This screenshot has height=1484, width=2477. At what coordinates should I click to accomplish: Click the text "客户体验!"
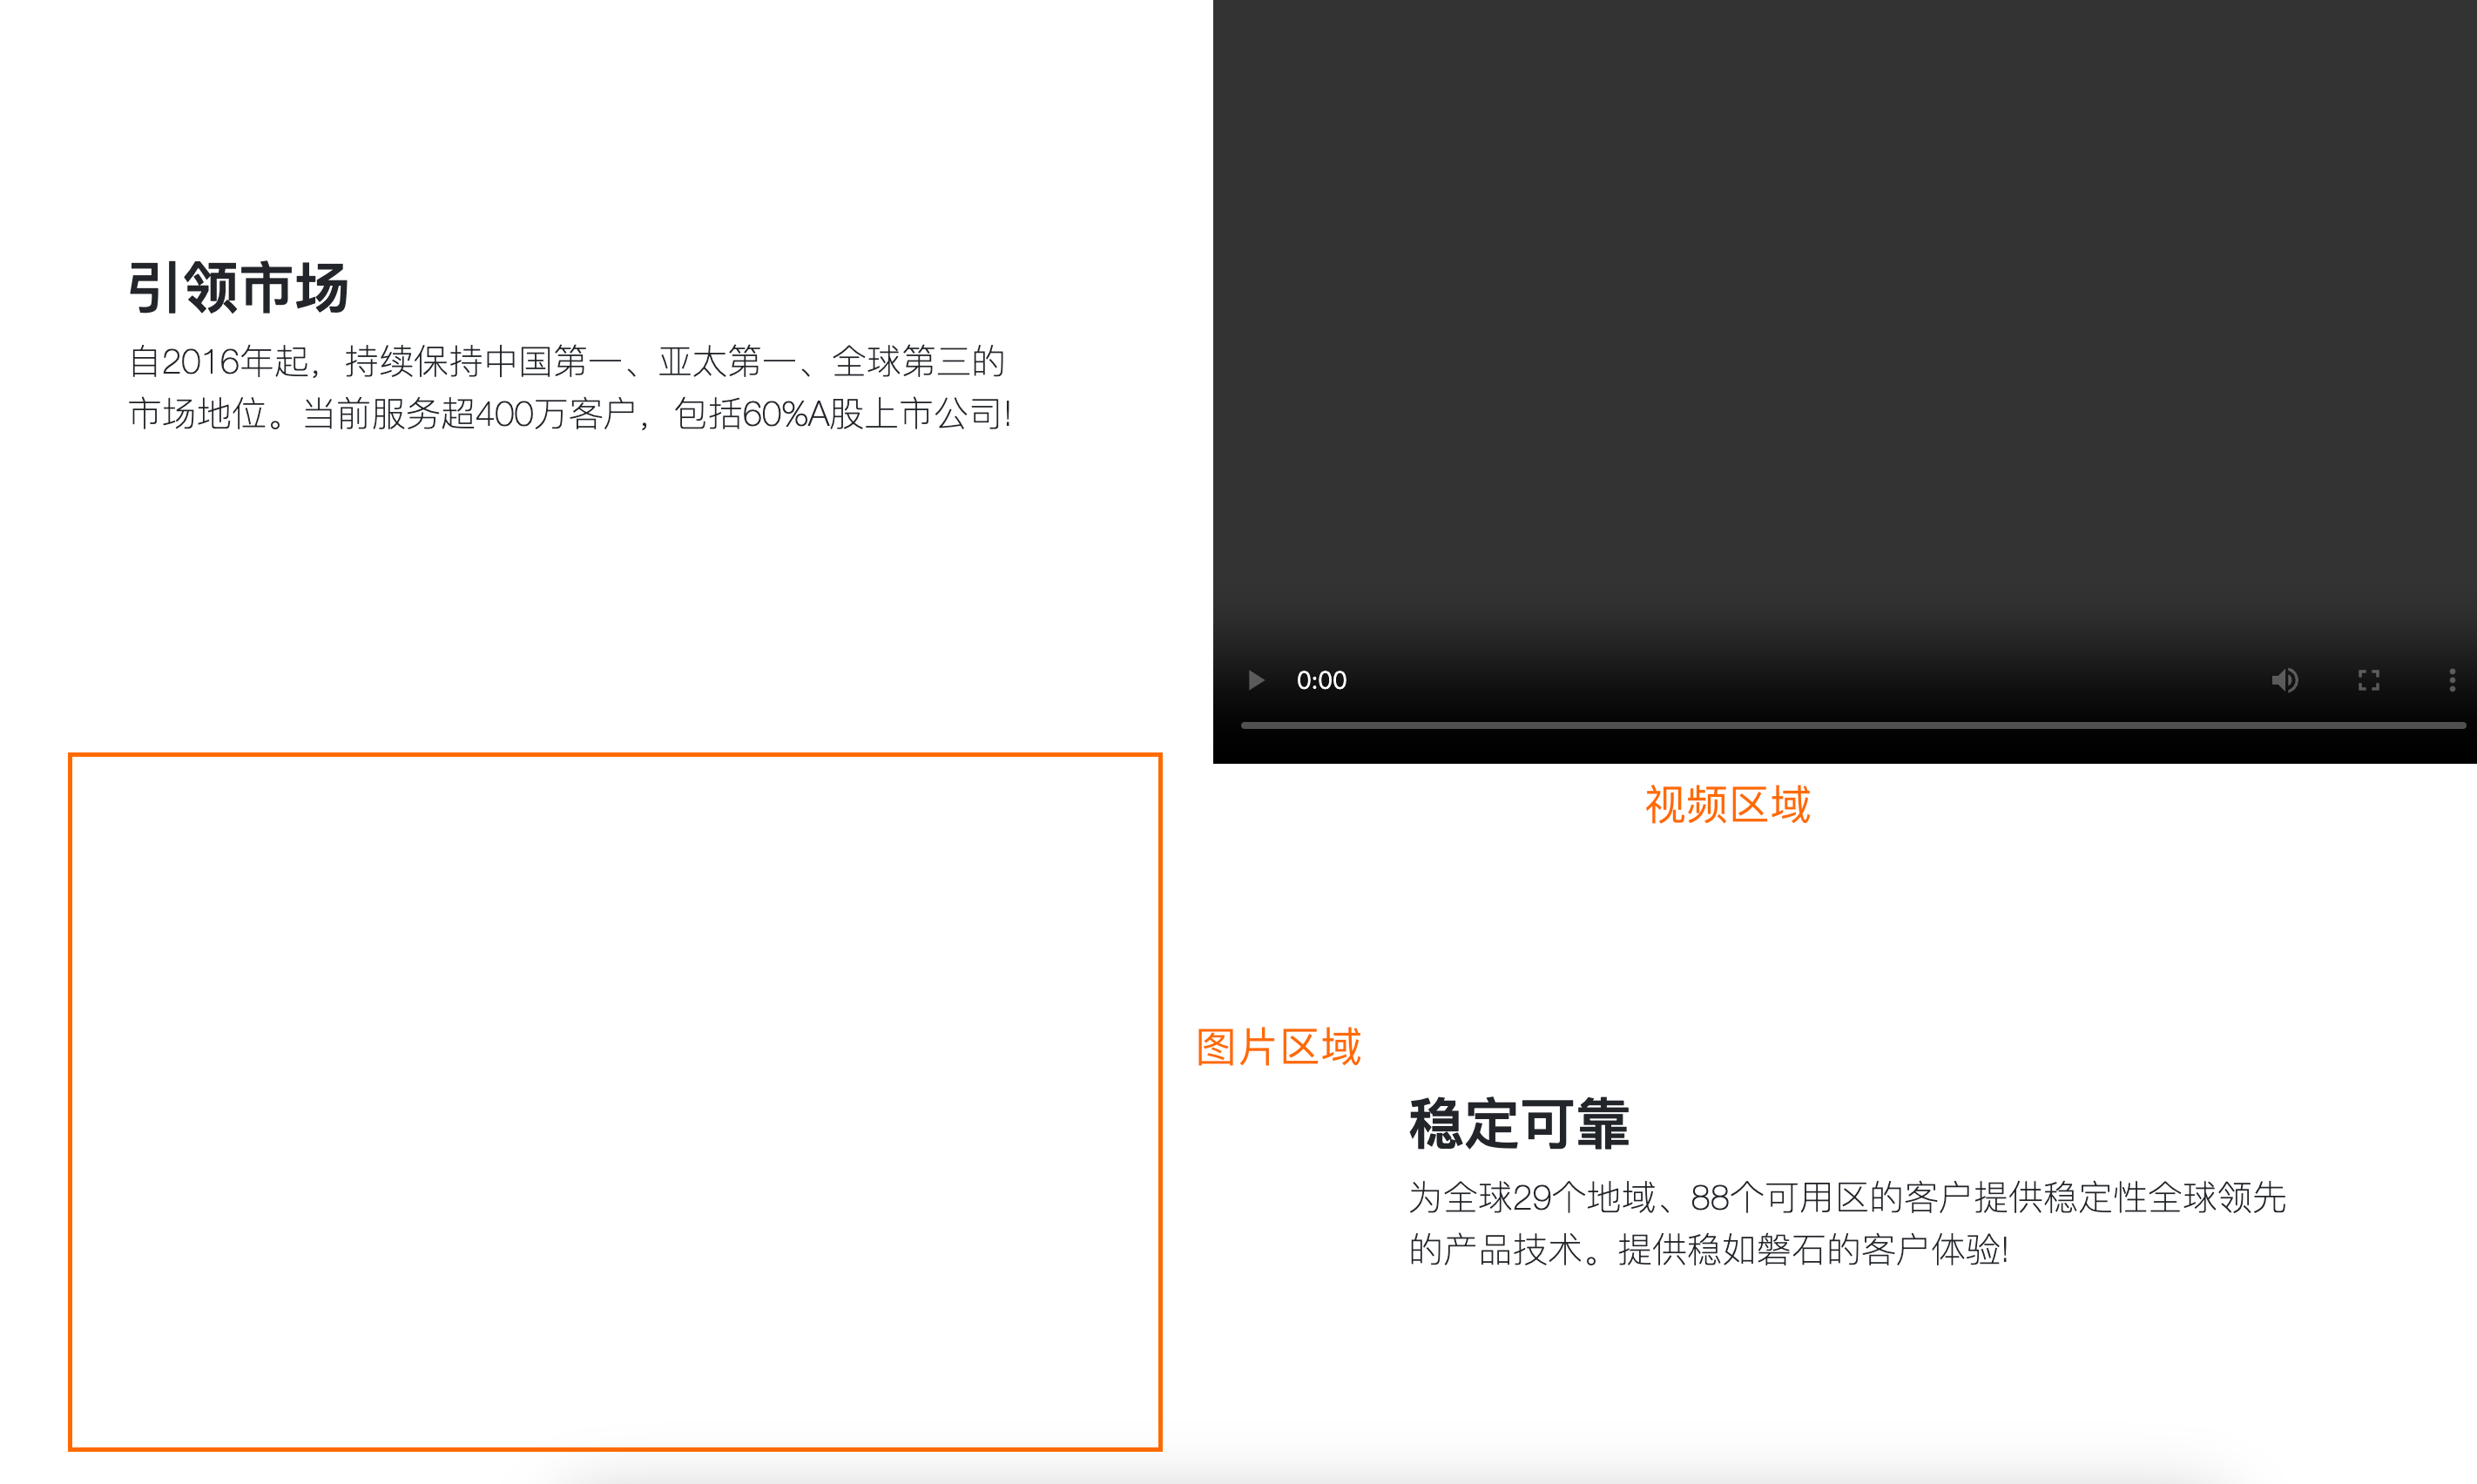tap(1935, 1250)
